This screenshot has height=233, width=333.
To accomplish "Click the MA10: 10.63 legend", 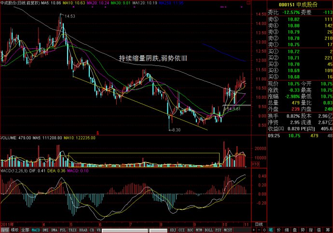I will [74, 3].
